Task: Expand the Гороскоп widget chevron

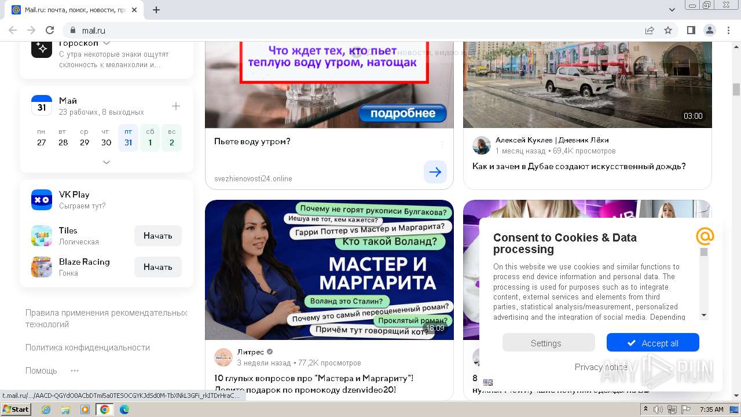Action: pyautogui.click(x=107, y=43)
